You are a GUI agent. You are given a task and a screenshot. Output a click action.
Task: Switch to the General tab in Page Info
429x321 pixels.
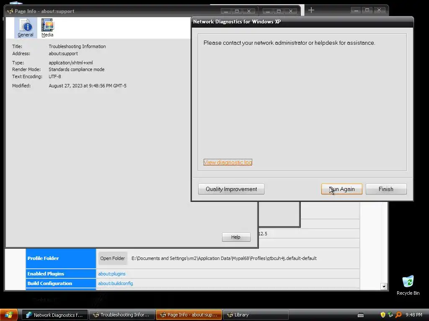[x=26, y=28]
